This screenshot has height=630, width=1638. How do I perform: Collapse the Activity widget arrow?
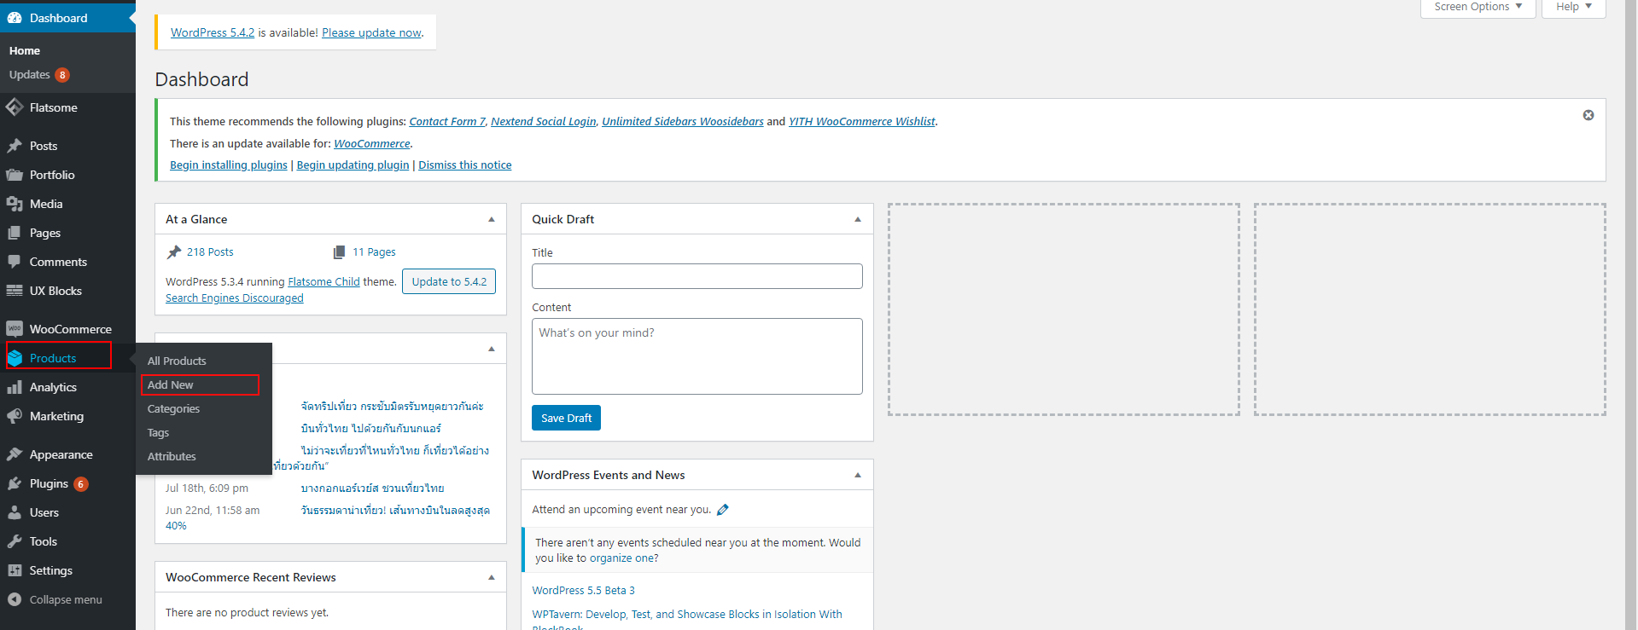coord(492,349)
